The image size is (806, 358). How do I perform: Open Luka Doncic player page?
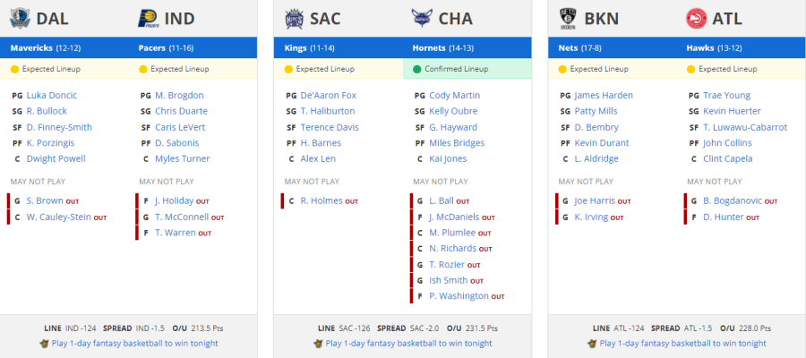tap(51, 95)
